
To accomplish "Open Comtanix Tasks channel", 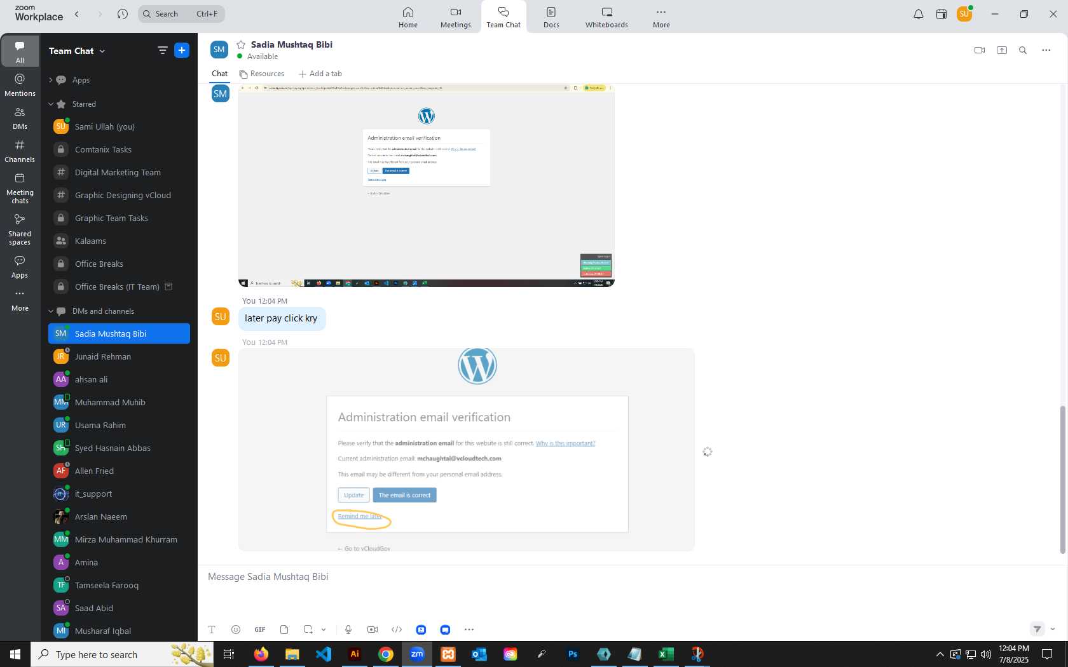I will coord(119,149).
